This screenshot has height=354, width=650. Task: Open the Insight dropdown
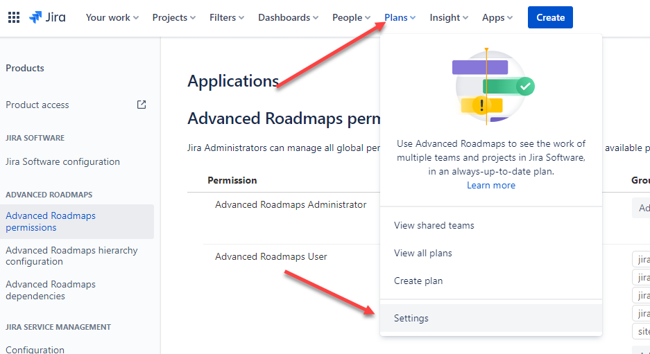(449, 17)
